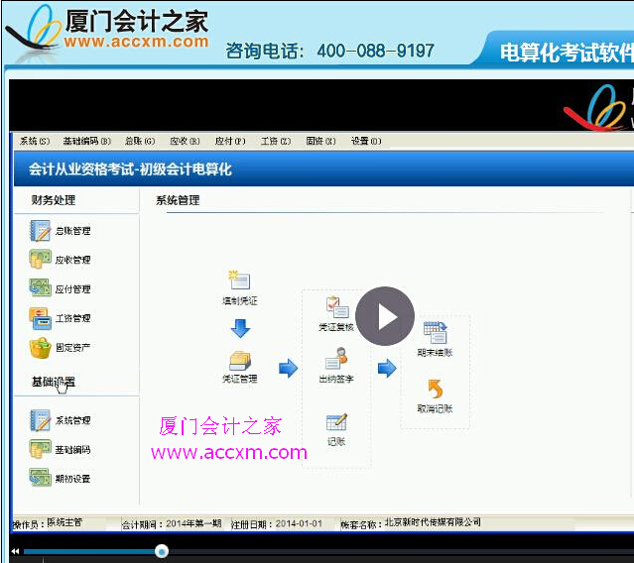This screenshot has width=634, height=563.
Task: Click the 会计从业资格考试-初级会计电算化 title
Action: click(x=130, y=169)
